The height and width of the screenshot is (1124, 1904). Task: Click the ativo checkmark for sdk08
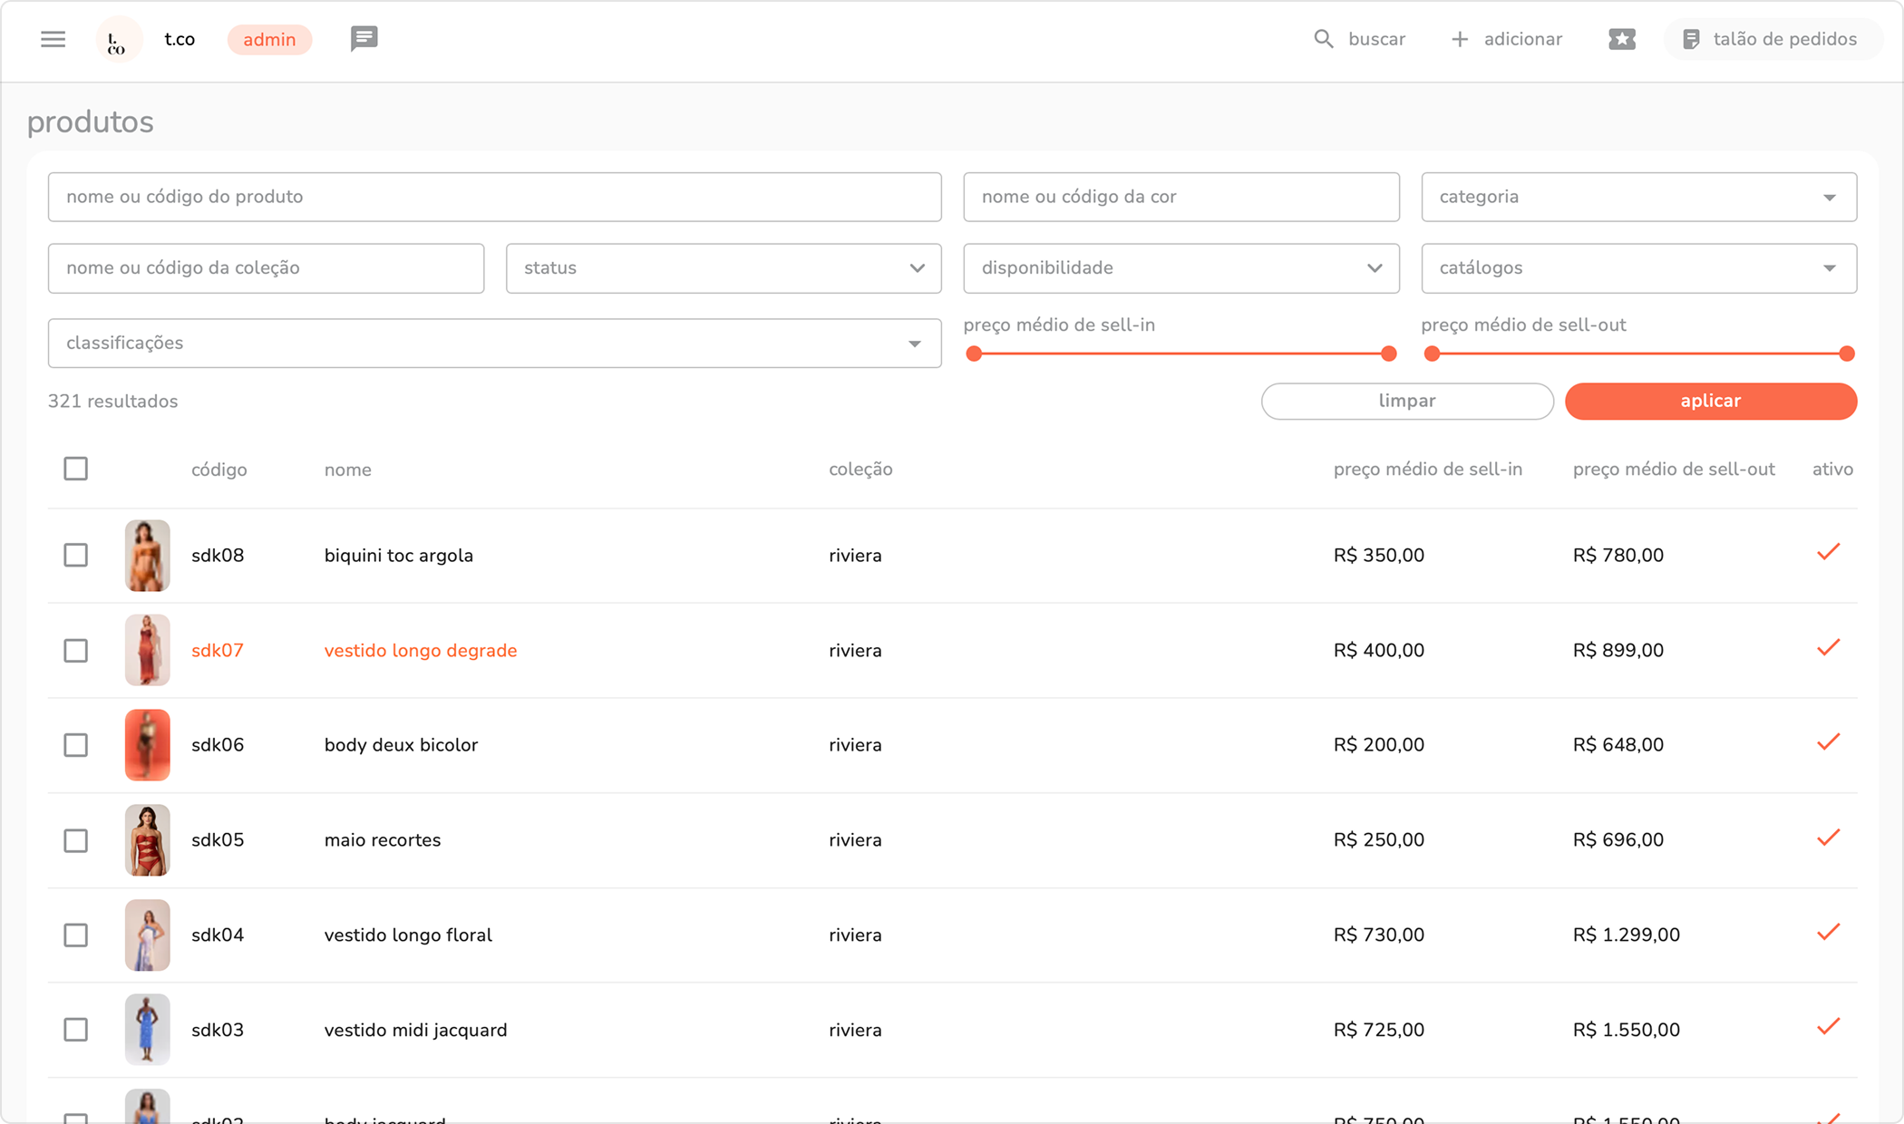[1828, 552]
